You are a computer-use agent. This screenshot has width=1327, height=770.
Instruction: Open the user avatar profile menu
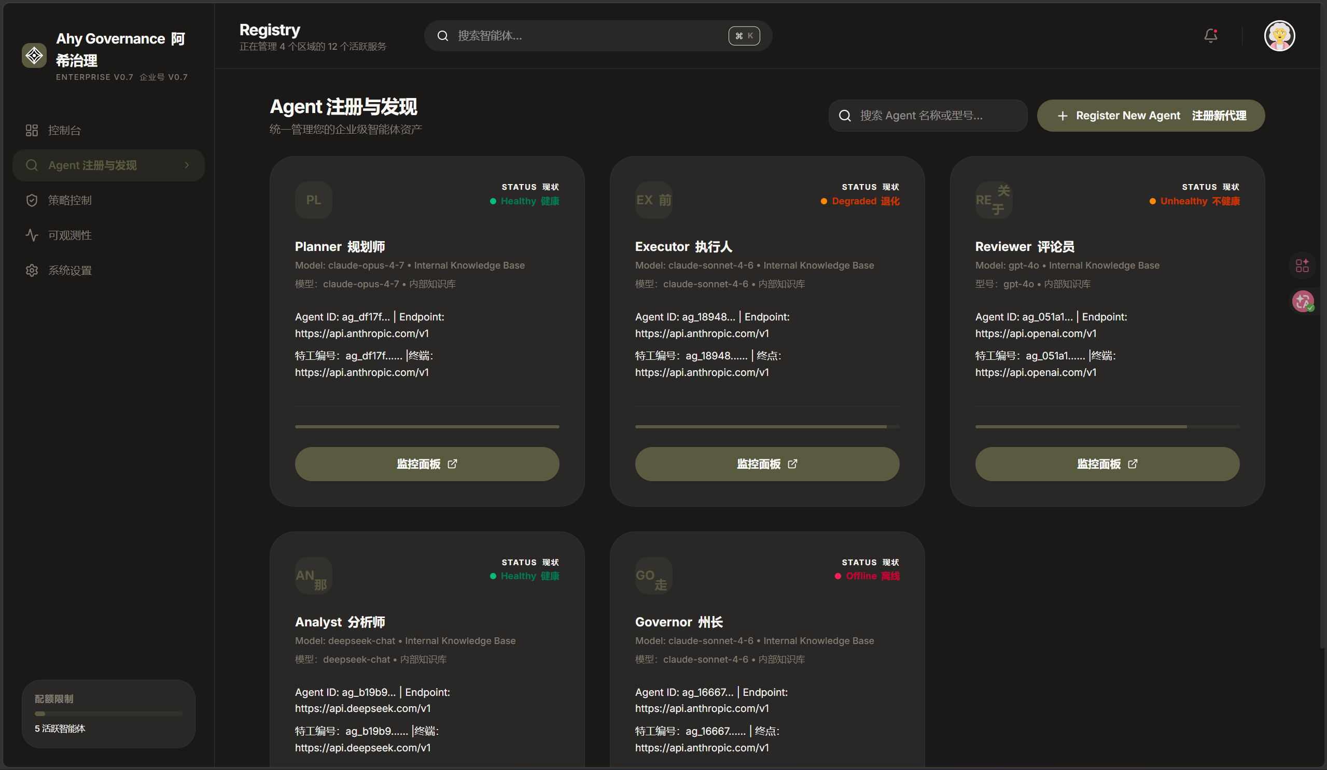1280,36
